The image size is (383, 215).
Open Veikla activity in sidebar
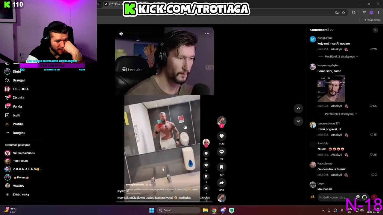pyautogui.click(x=17, y=107)
